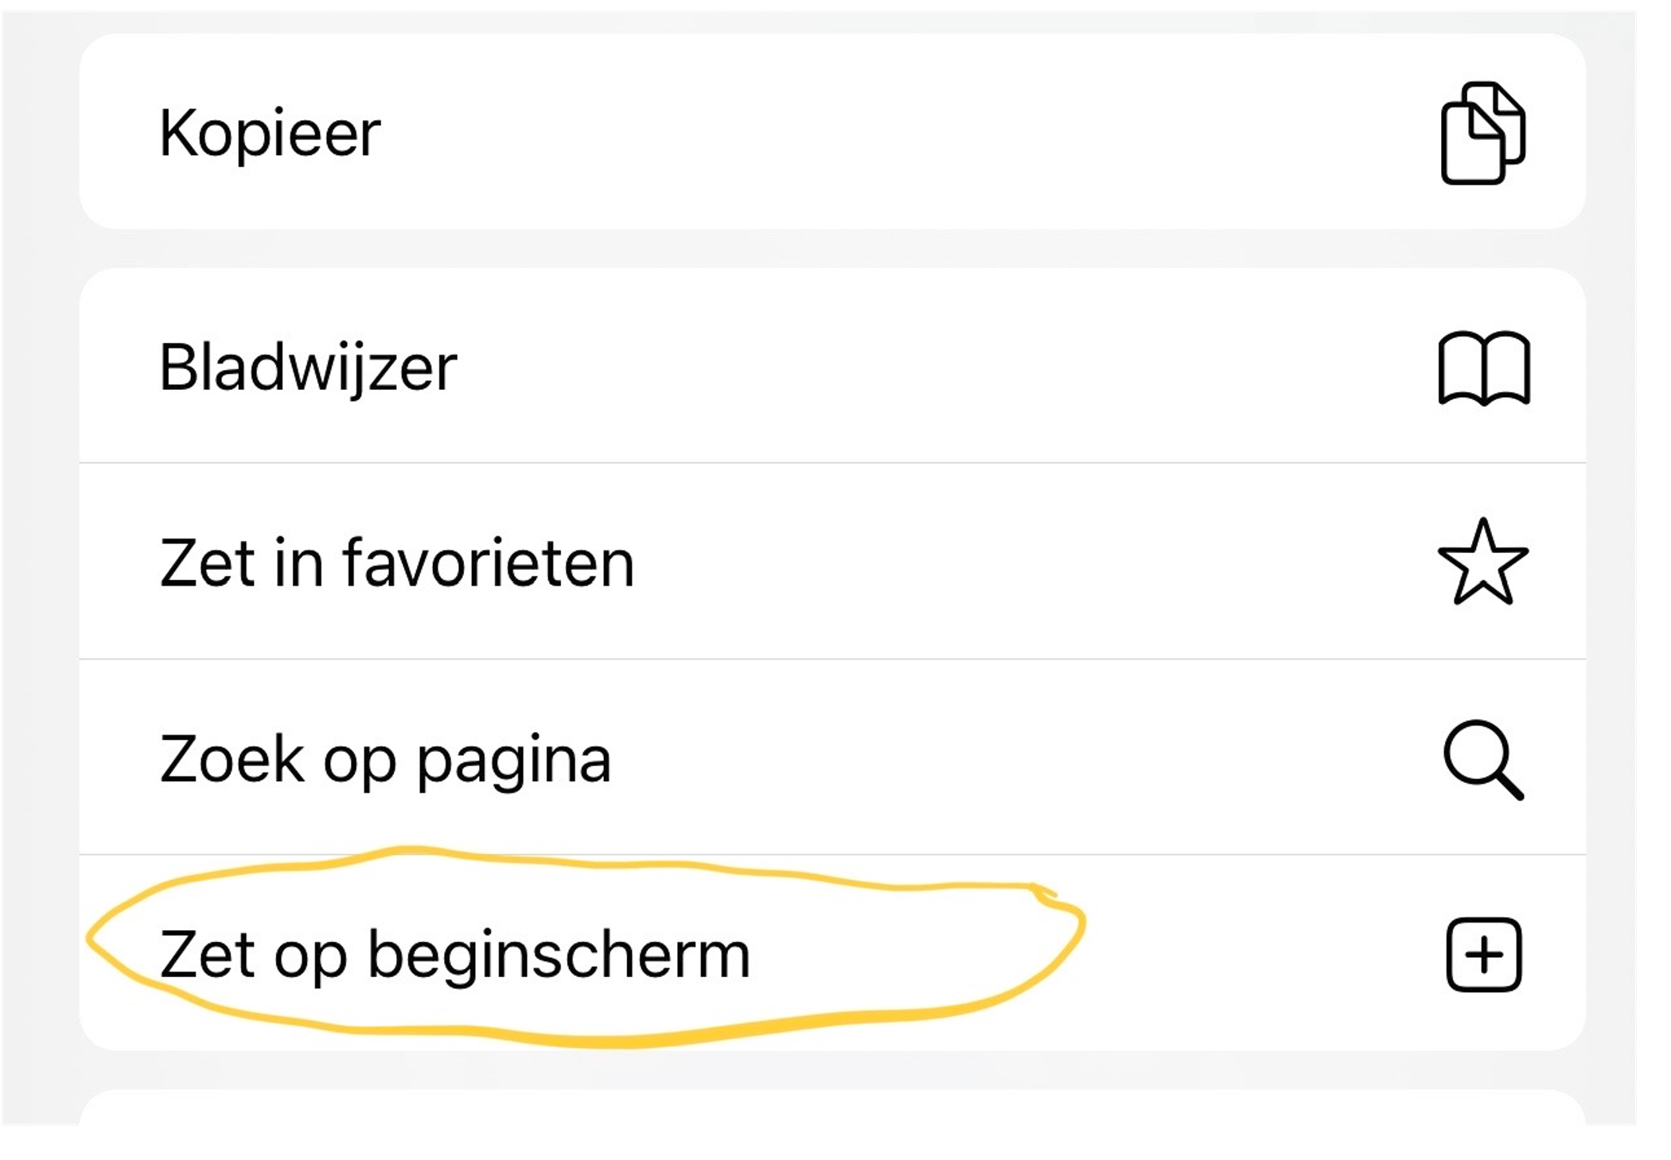Screen dimensions: 1671x1160
Task: Tap the Kopieer copy documents icon
Action: coord(1483,133)
